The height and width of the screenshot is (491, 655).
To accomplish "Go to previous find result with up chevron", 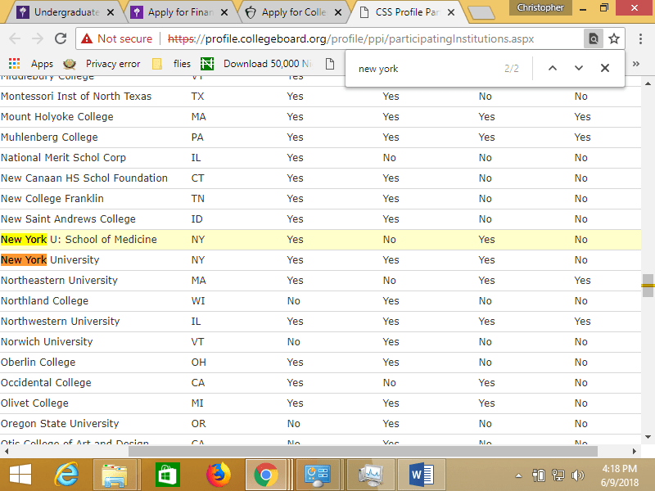I will click(552, 68).
